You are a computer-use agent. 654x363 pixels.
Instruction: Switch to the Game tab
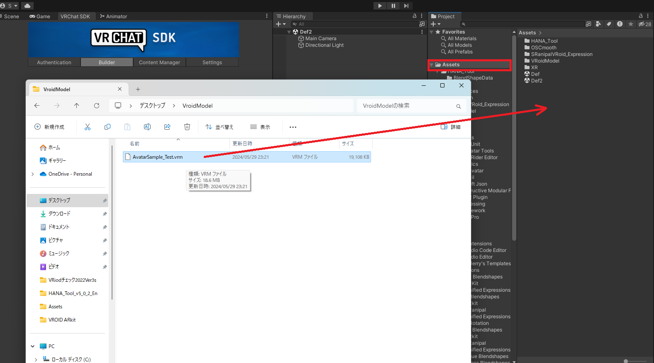coord(40,17)
